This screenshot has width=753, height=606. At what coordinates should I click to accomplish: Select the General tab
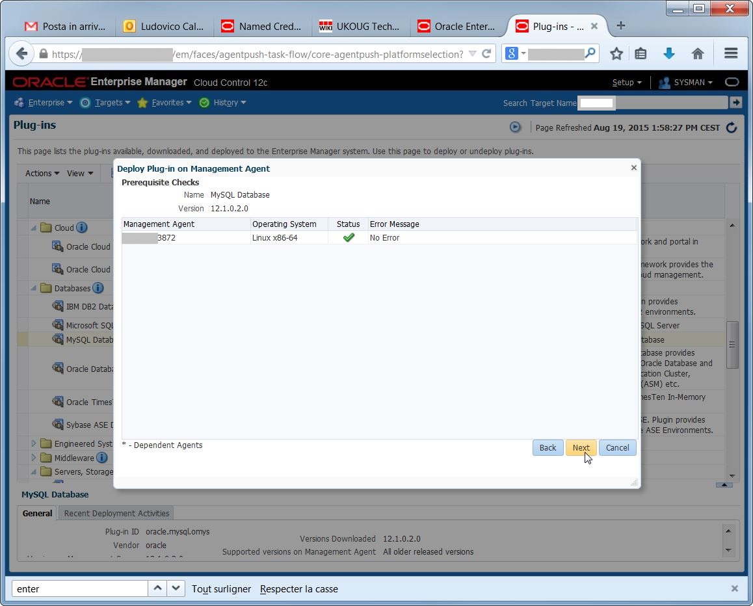pyautogui.click(x=37, y=513)
